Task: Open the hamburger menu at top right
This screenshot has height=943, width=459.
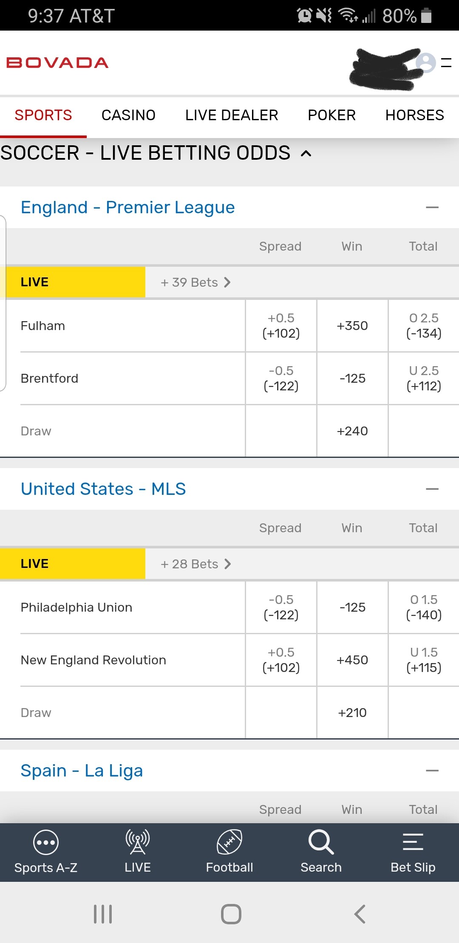Action: tap(446, 63)
